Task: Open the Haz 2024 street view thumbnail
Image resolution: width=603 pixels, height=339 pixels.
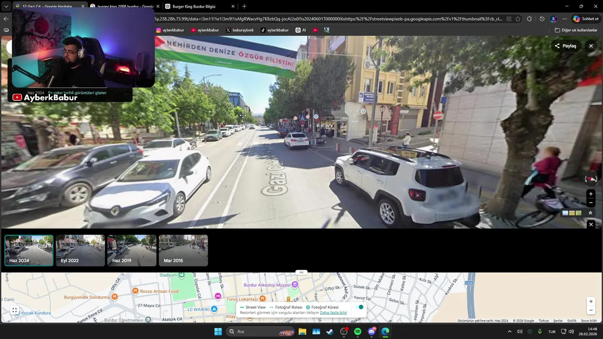Action: point(29,250)
